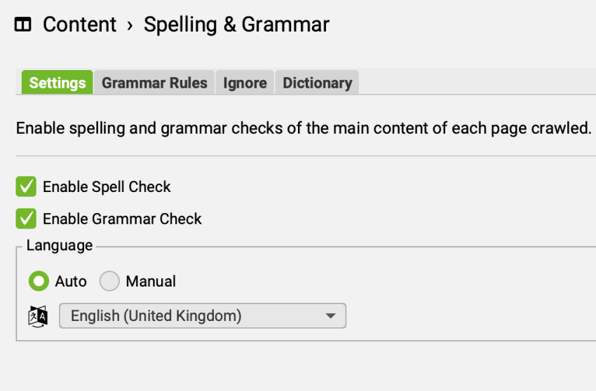The width and height of the screenshot is (596, 391).
Task: Go to the Ignore tab
Action: 245,83
